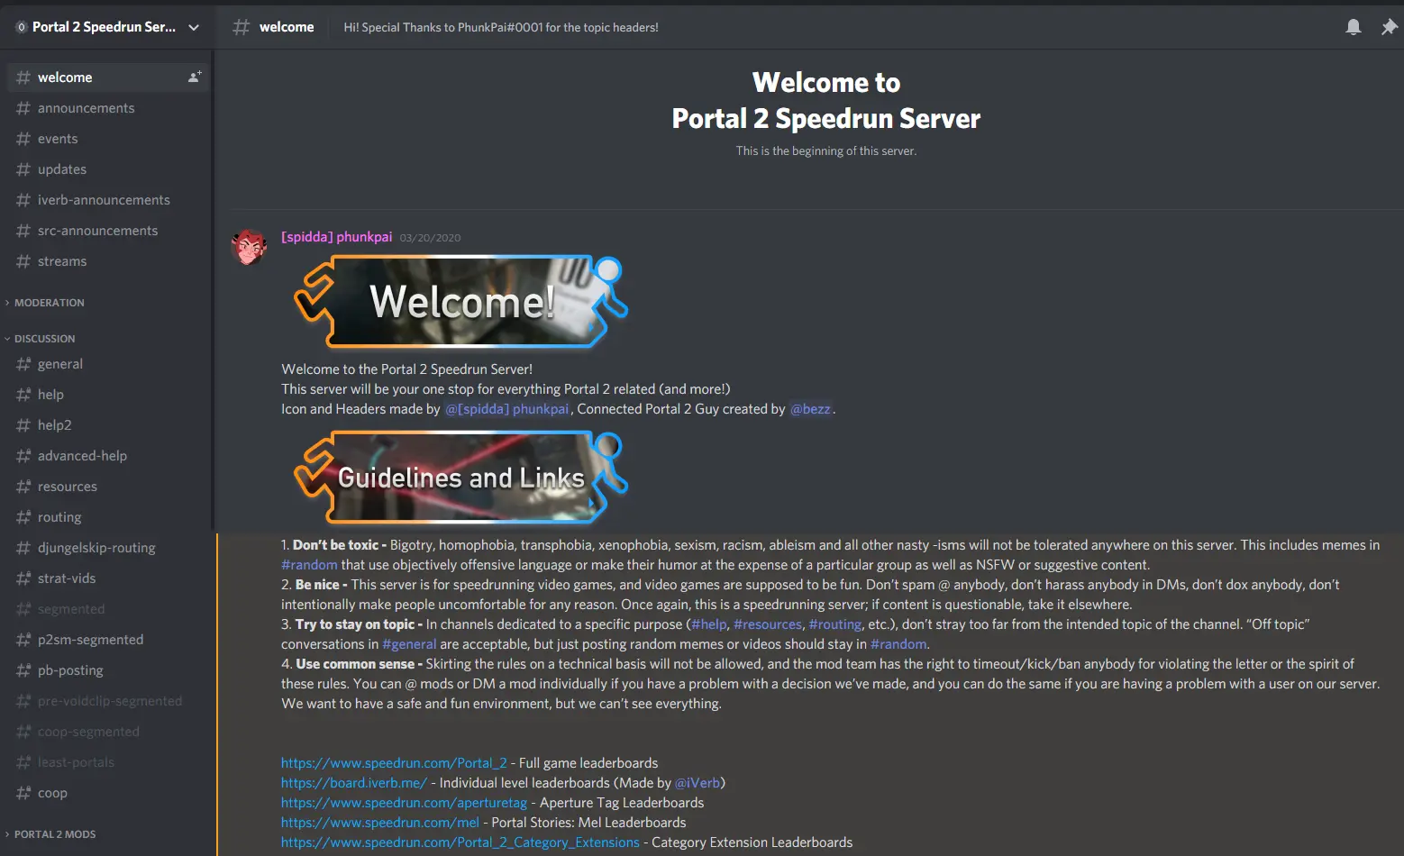Screen dimensions: 1404x856
Task: Open the #iverb-announcements channel
Action: [104, 199]
